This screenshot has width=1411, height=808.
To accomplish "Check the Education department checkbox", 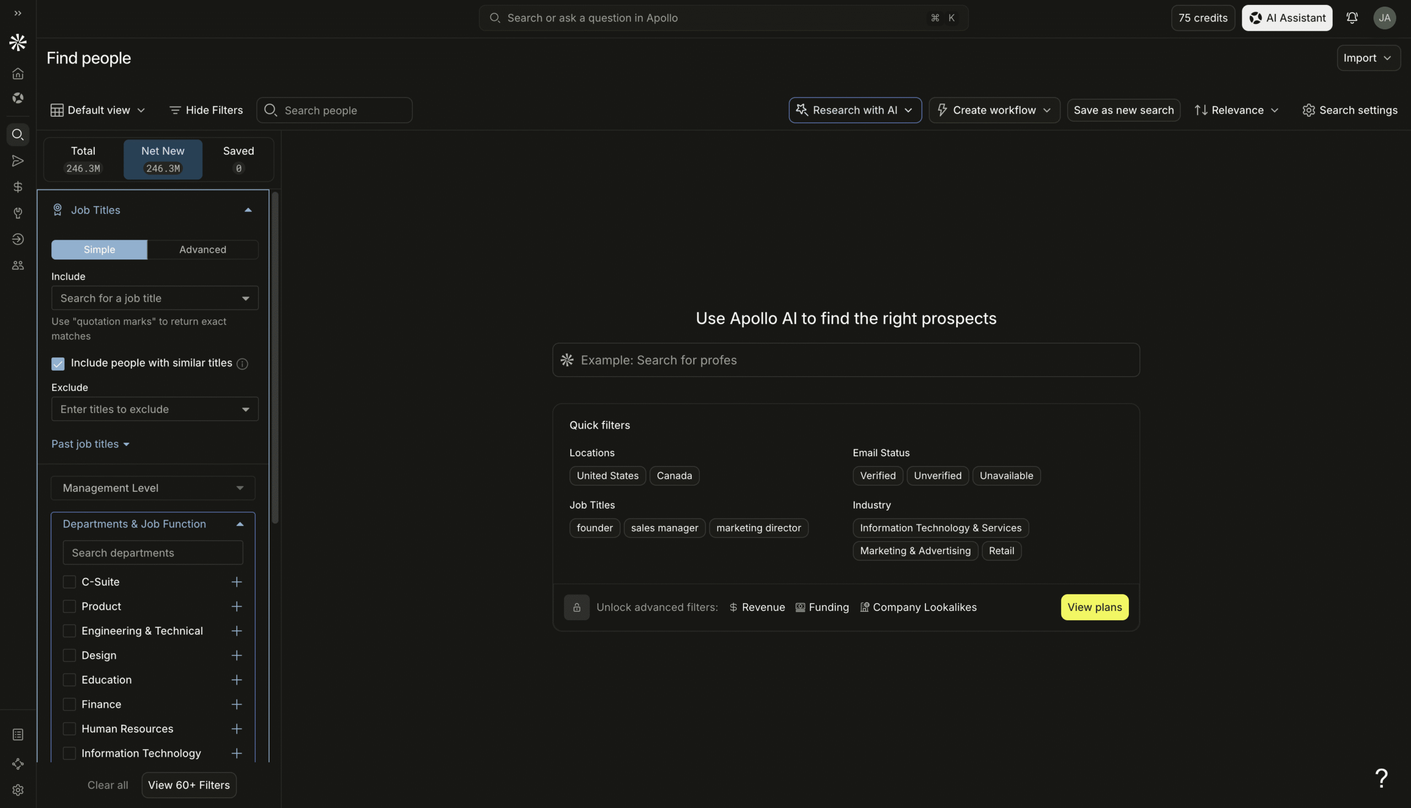I will (69, 679).
